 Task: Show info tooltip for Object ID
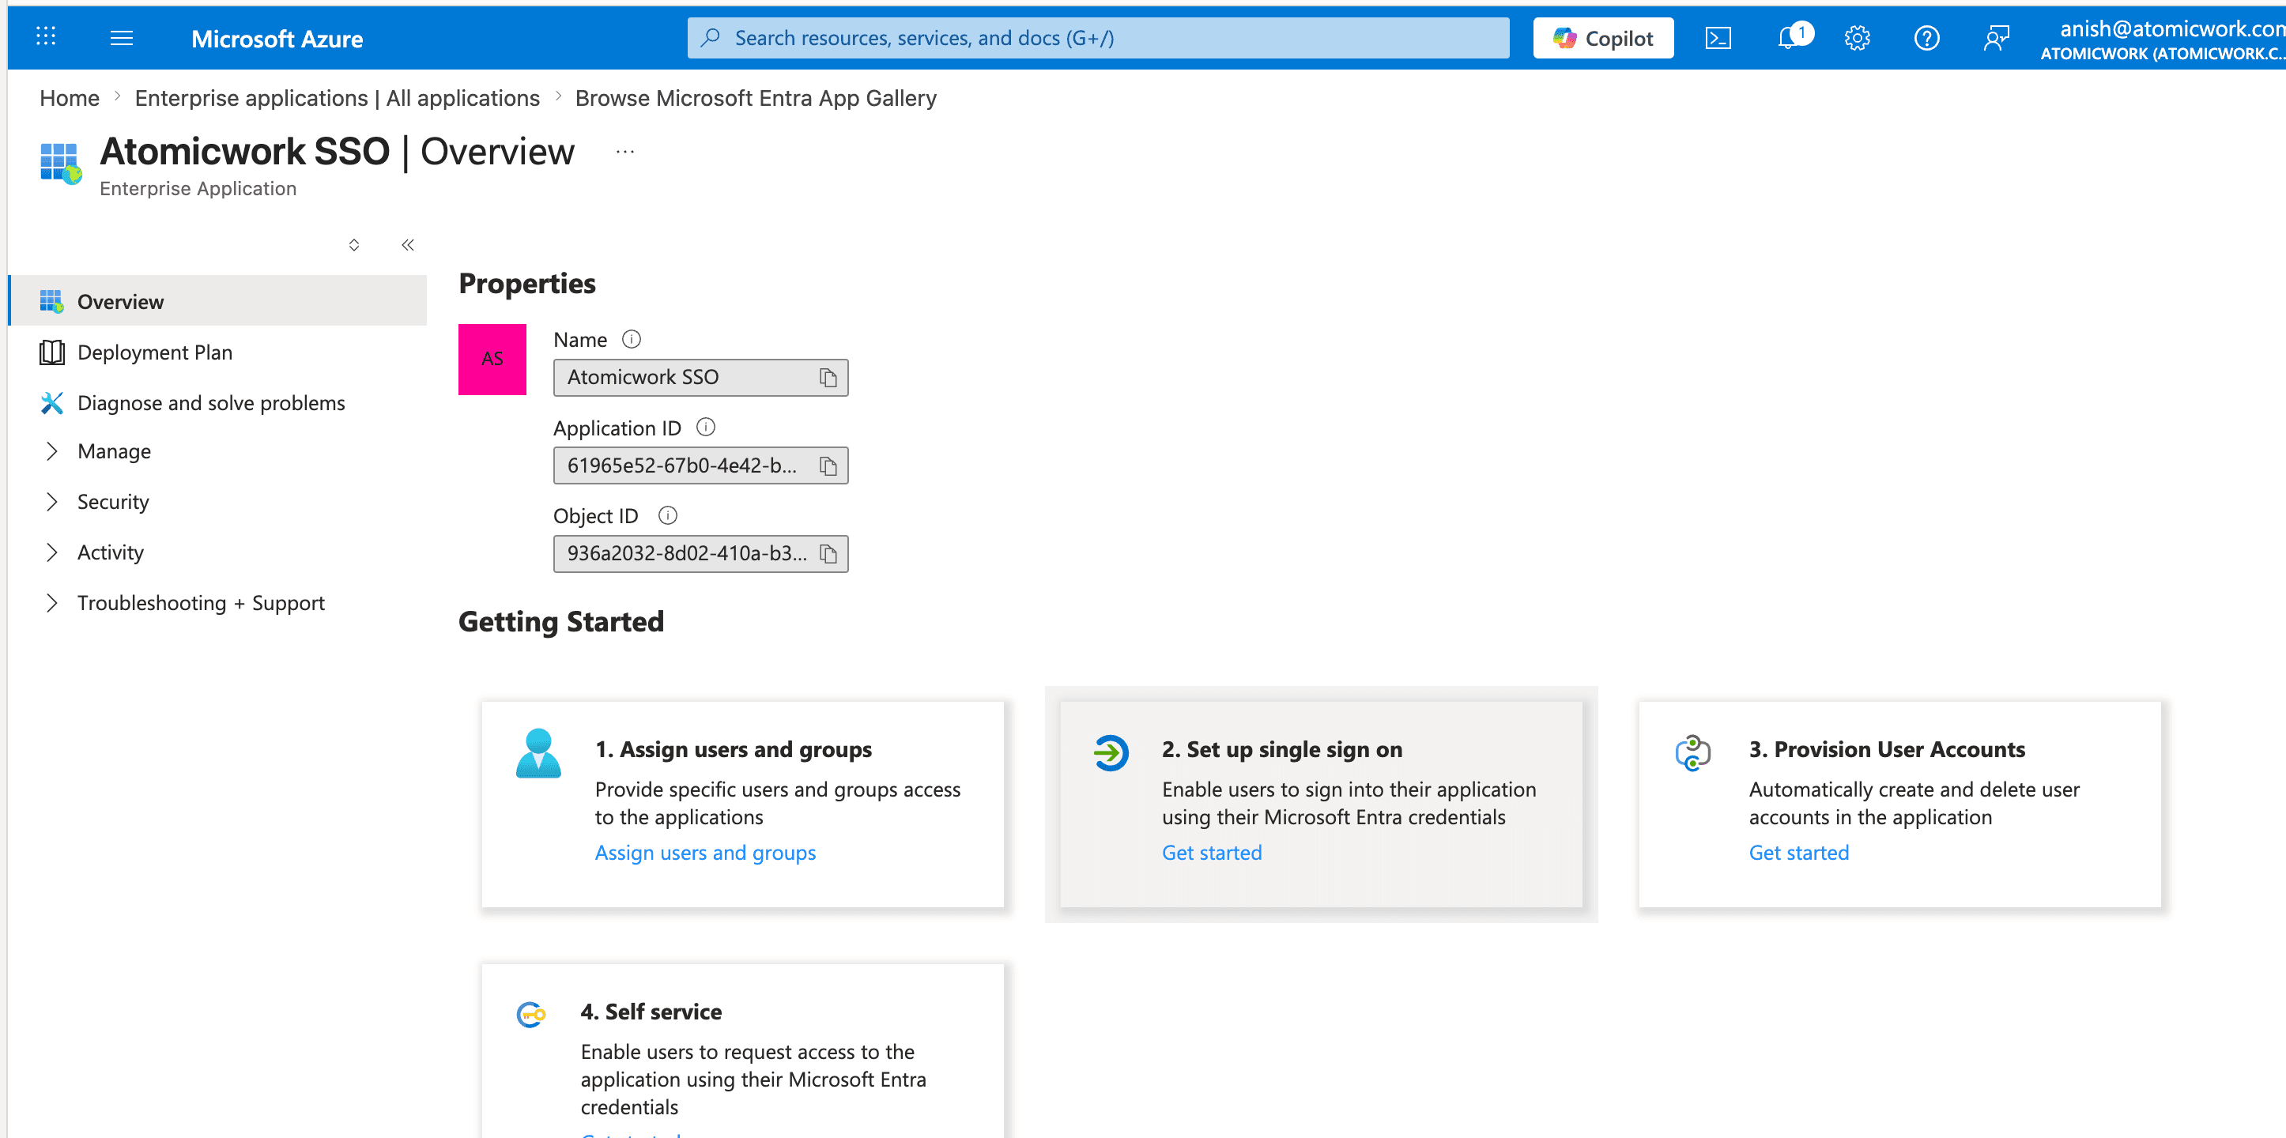668,515
